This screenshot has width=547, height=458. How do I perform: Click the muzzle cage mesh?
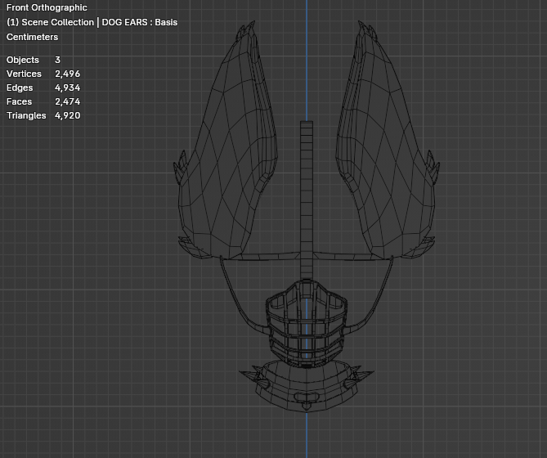(x=307, y=323)
